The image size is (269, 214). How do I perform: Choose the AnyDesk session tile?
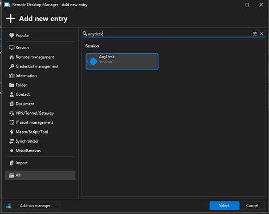[122, 62]
